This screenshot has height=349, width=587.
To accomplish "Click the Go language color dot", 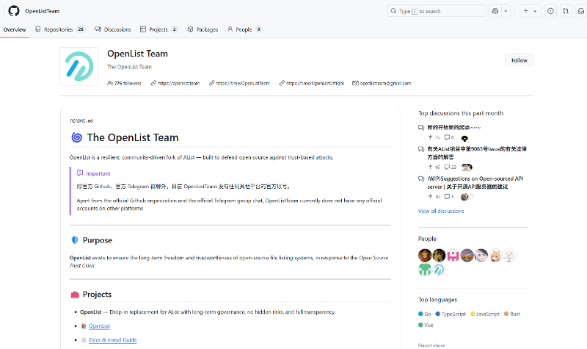I will [420, 314].
